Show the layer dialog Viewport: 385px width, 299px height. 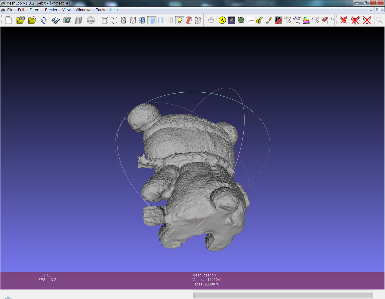click(x=79, y=20)
